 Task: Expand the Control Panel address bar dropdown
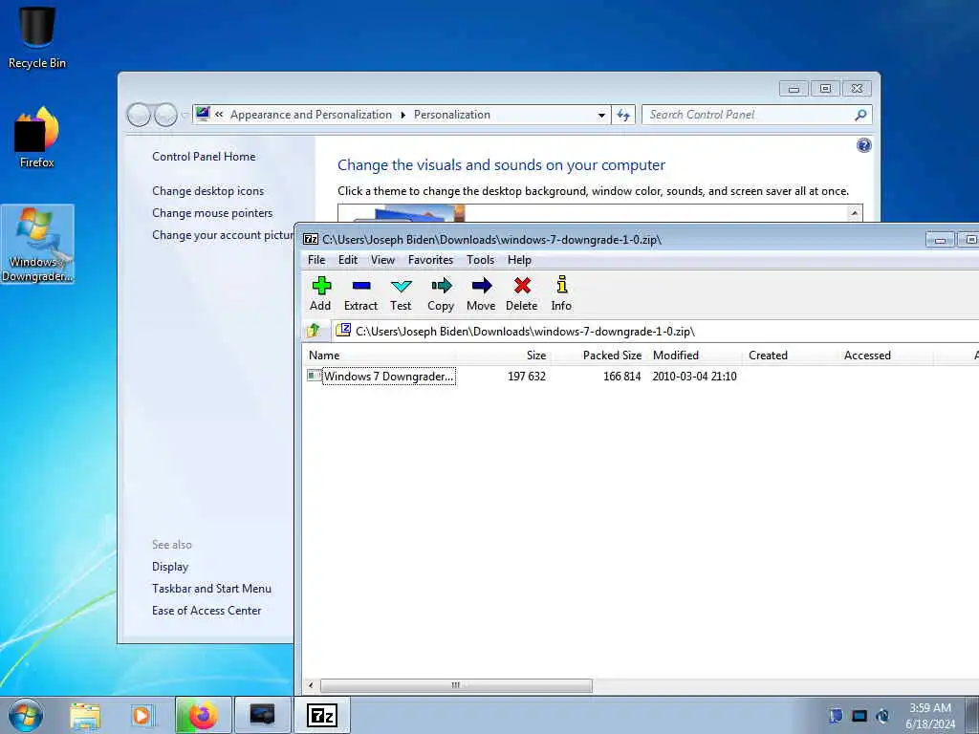coord(601,115)
